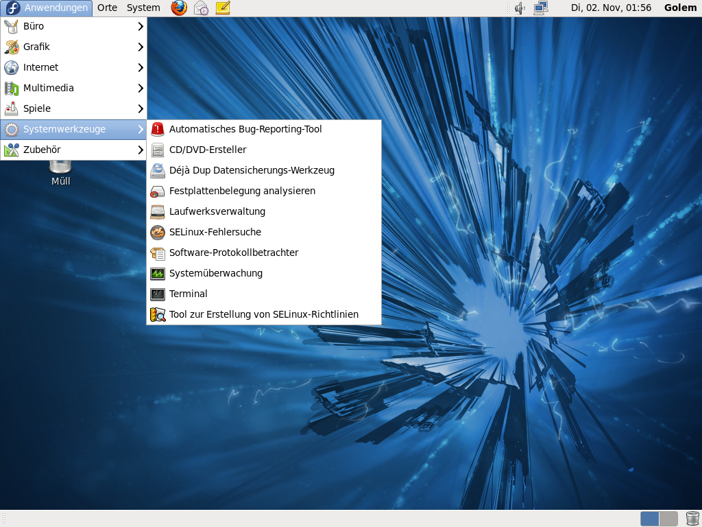Image resolution: width=702 pixels, height=527 pixels.
Task: Open the volume control speaker icon
Action: (x=520, y=8)
